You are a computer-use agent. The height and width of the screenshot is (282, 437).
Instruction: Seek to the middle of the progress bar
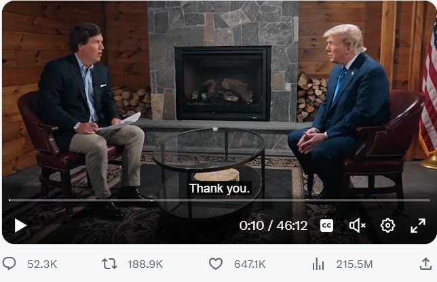point(218,201)
